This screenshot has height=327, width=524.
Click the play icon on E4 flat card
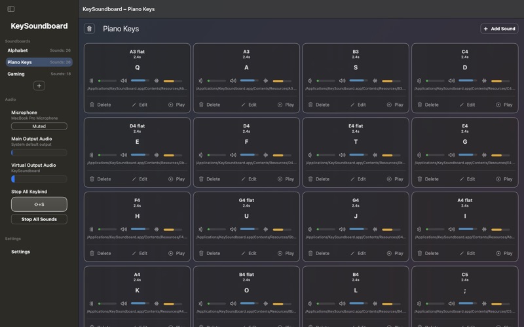(389, 179)
